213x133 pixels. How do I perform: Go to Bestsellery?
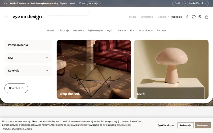(x=79, y=30)
